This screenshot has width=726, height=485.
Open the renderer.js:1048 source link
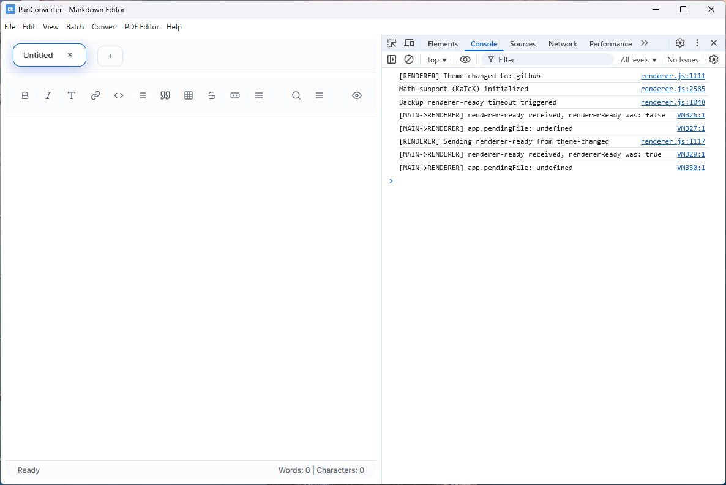[x=673, y=102]
